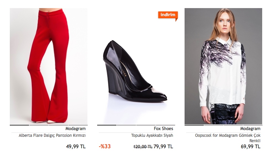275x155 pixels.
Task: Select second image indicator under white shirt
Action: tap(214, 125)
